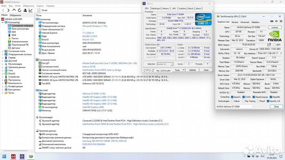Screen dimensions: 285x160
Task: Open Samsung SSD 850 EVO 500GB link
Action: click(x=104, y=141)
